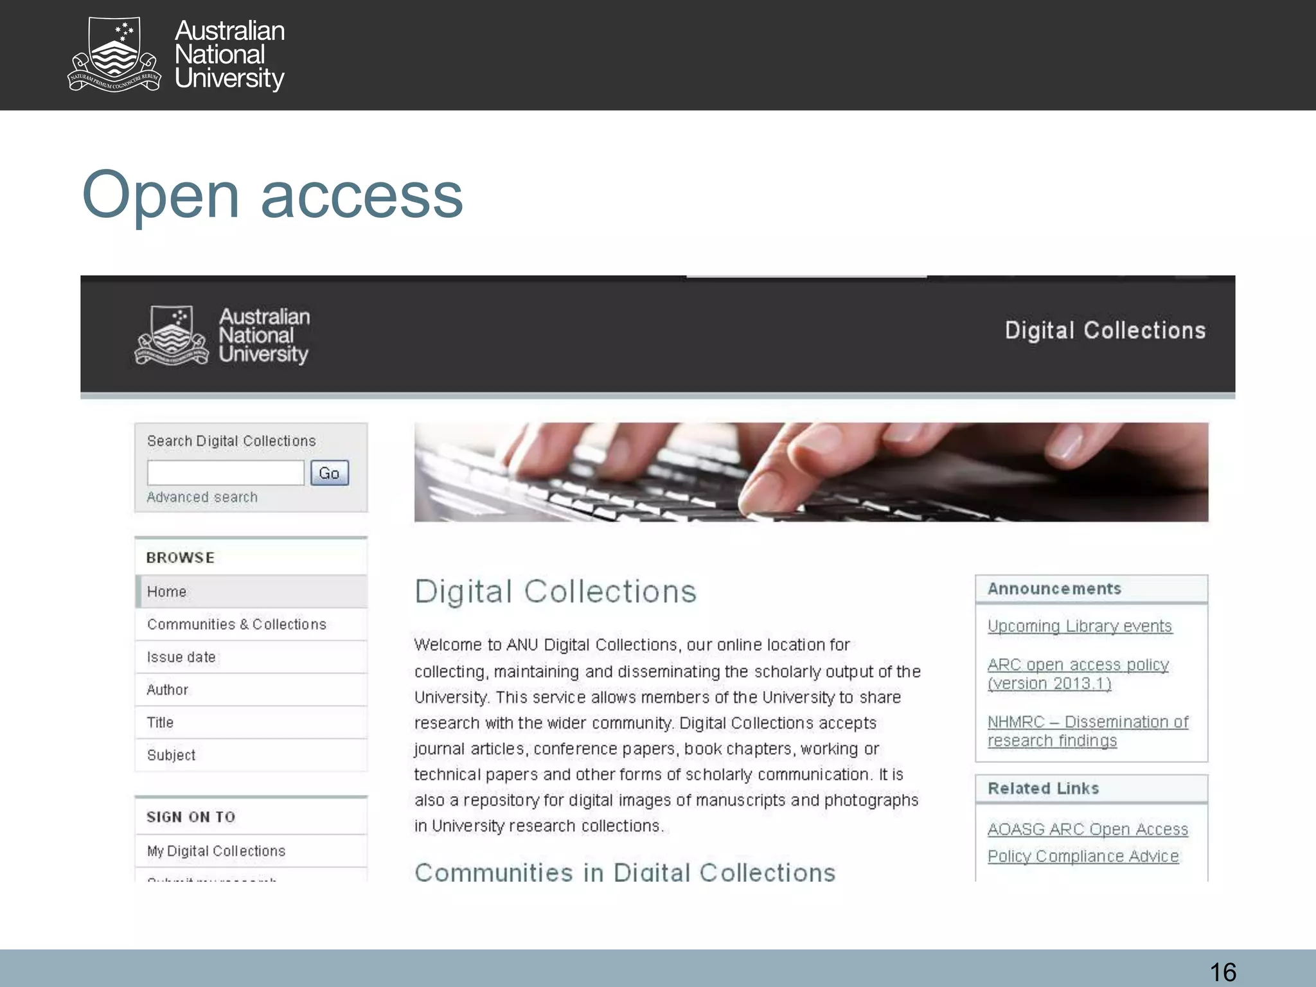The width and height of the screenshot is (1316, 987).
Task: Browse by Subject
Action: coord(251,756)
